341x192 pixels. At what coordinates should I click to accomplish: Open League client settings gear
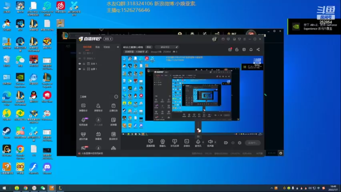tap(281, 153)
